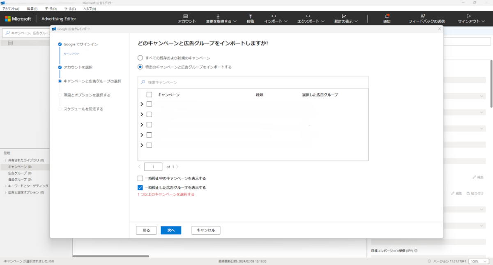Click the バージョン 11.31.17041 text
Image resolution: width=493 pixels, height=265 pixels.
449,261
